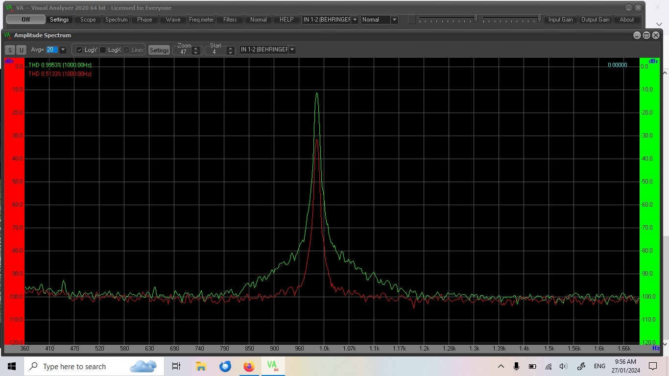Open main Settings in the top toolbar
The height and width of the screenshot is (376, 669).
[59, 20]
